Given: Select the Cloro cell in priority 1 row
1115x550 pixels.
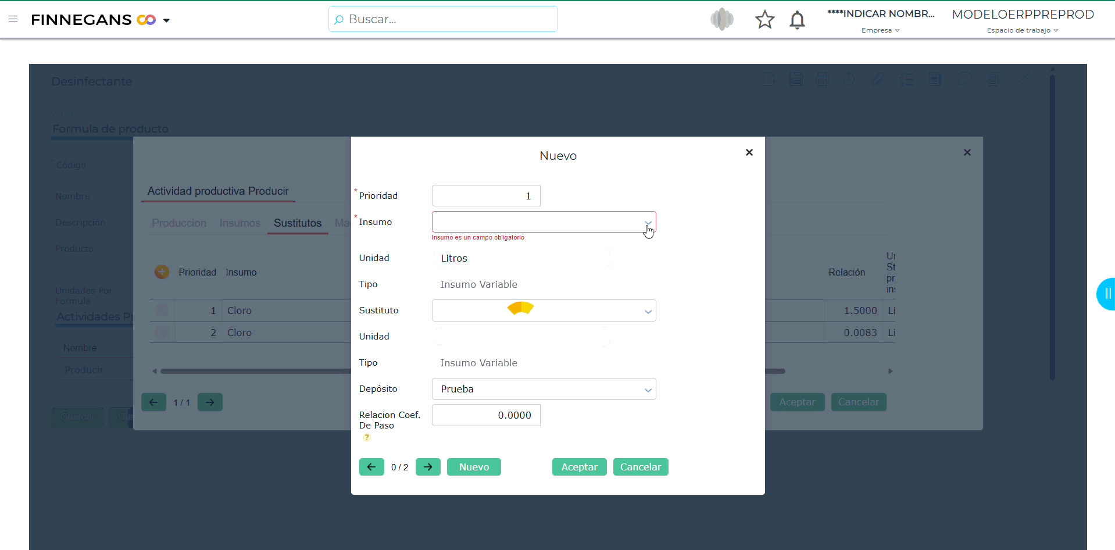Looking at the screenshot, I should [x=240, y=310].
